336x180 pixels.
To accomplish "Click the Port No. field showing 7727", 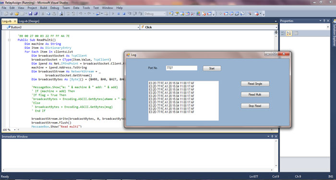I will pos(181,68).
